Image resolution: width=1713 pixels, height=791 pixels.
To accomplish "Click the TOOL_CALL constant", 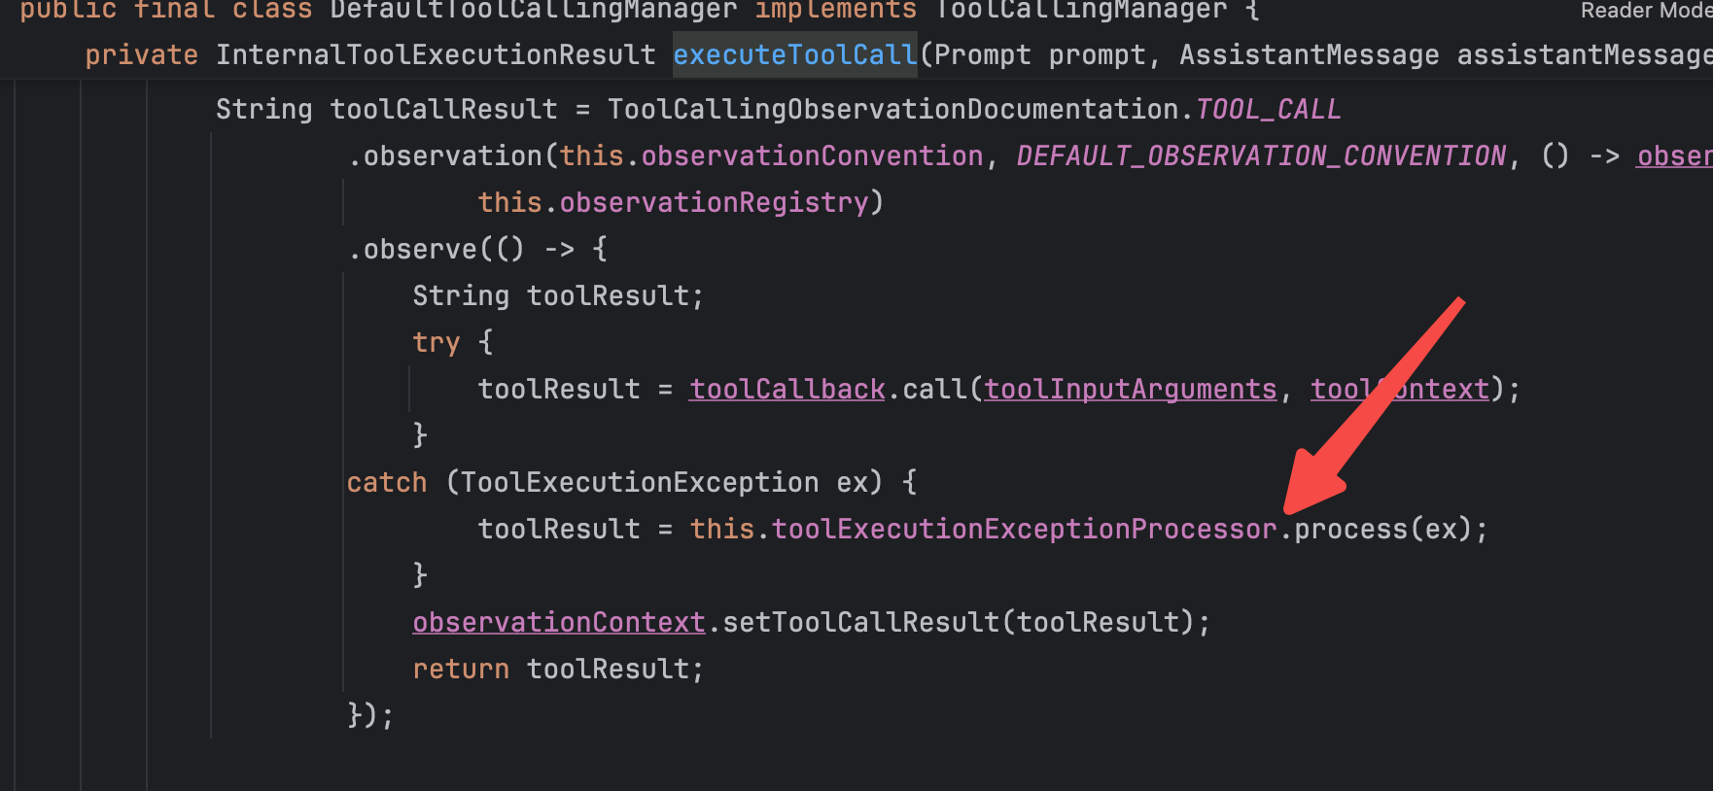I will (x=1268, y=109).
